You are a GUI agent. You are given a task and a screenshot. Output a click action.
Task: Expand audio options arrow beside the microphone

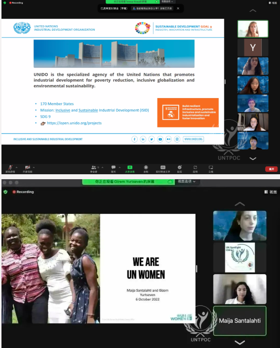[x=16, y=167]
